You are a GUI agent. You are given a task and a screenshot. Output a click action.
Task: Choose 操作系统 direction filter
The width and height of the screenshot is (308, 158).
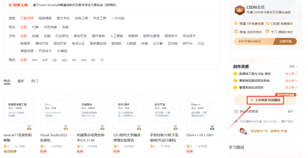98,36
